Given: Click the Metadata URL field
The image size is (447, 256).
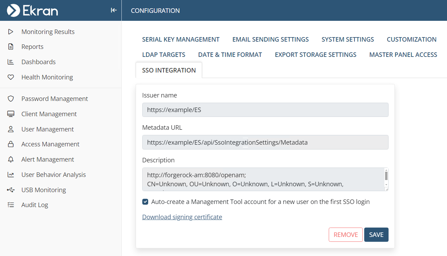Looking at the screenshot, I should 265,142.
